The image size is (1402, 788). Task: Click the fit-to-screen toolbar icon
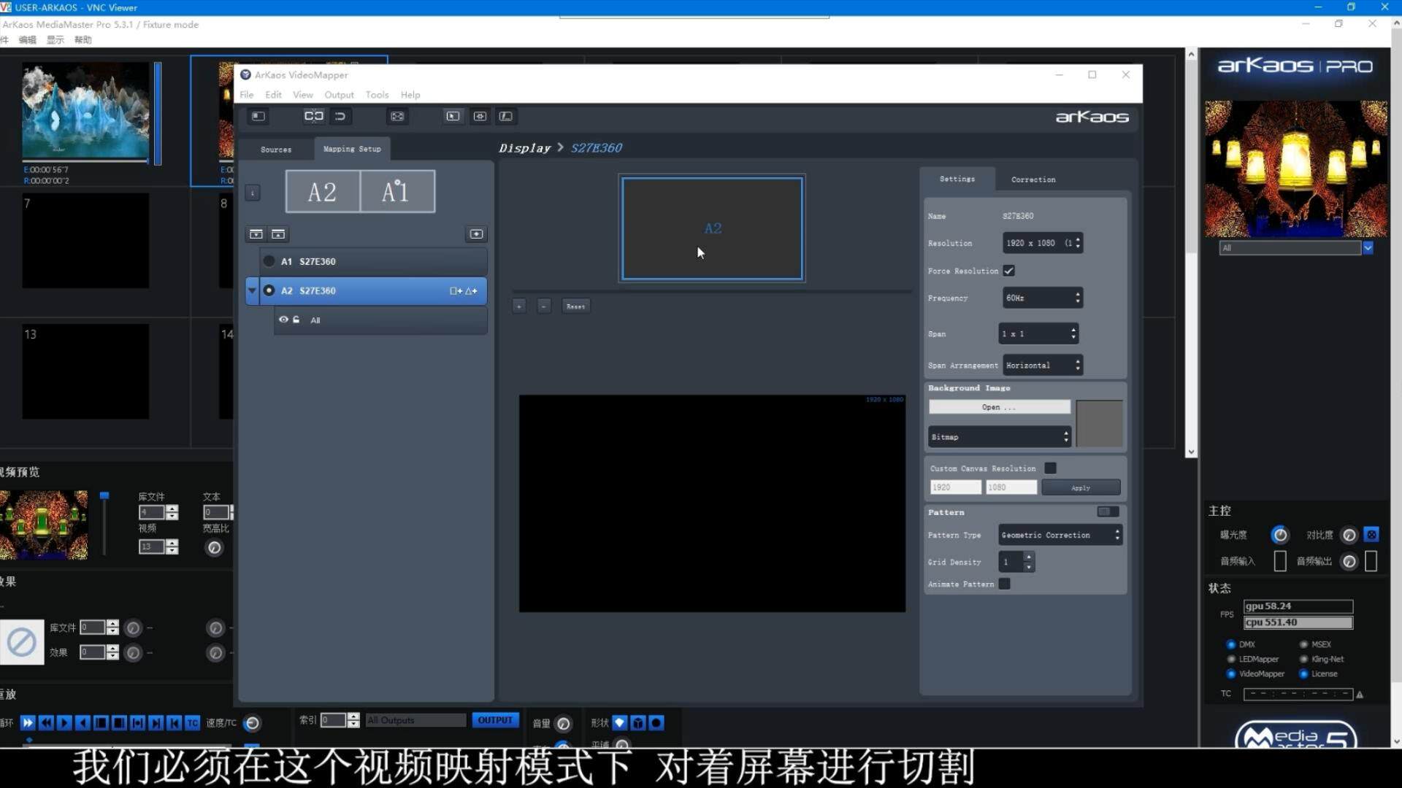coord(397,116)
